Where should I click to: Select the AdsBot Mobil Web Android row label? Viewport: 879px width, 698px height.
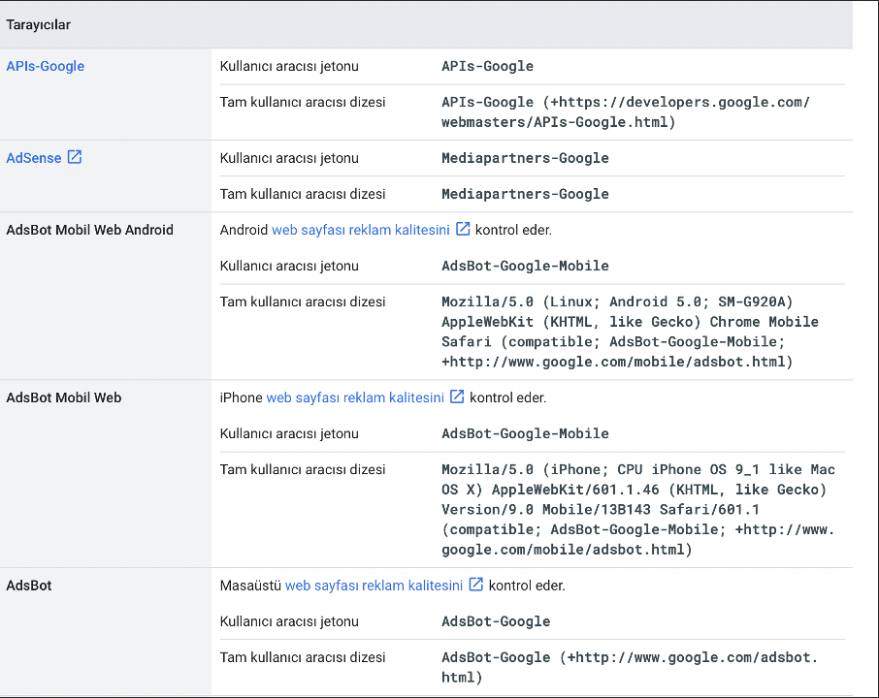tap(89, 229)
